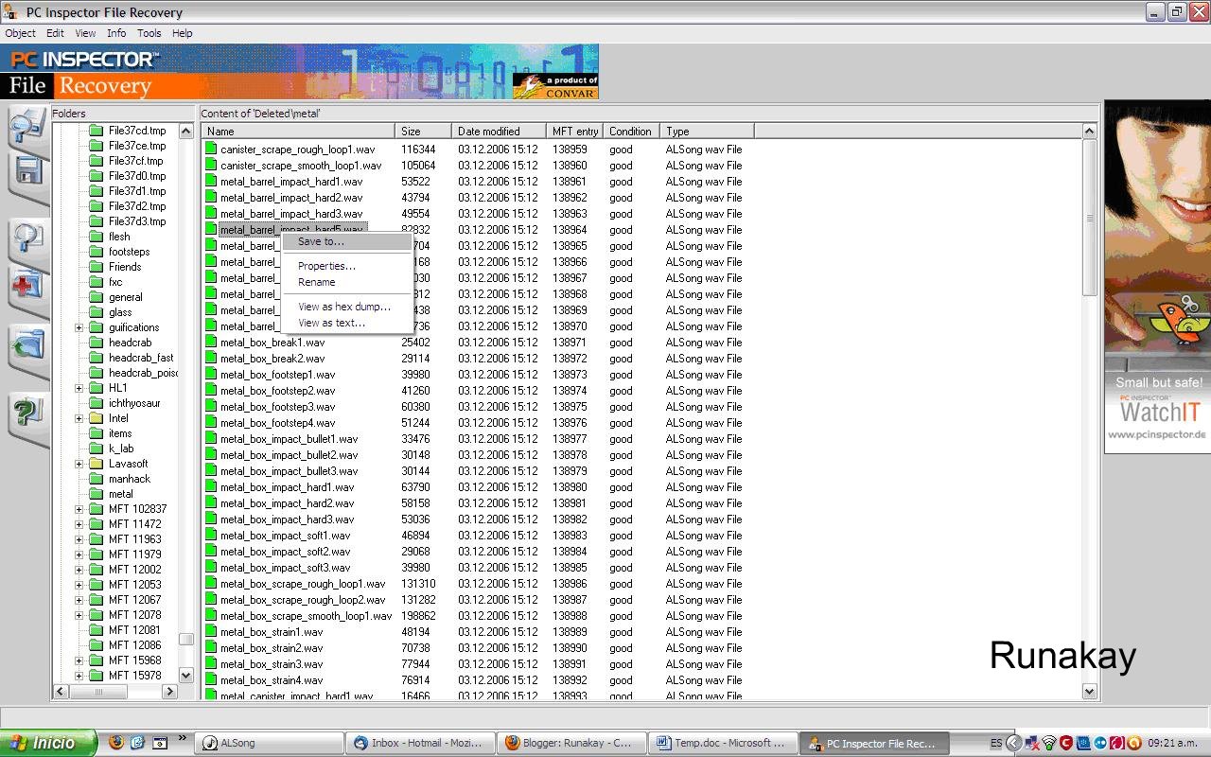Expand the MFT 102837 node
This screenshot has width=1211, height=757.
tap(79, 509)
